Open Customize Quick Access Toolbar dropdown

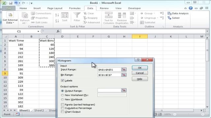32,3
